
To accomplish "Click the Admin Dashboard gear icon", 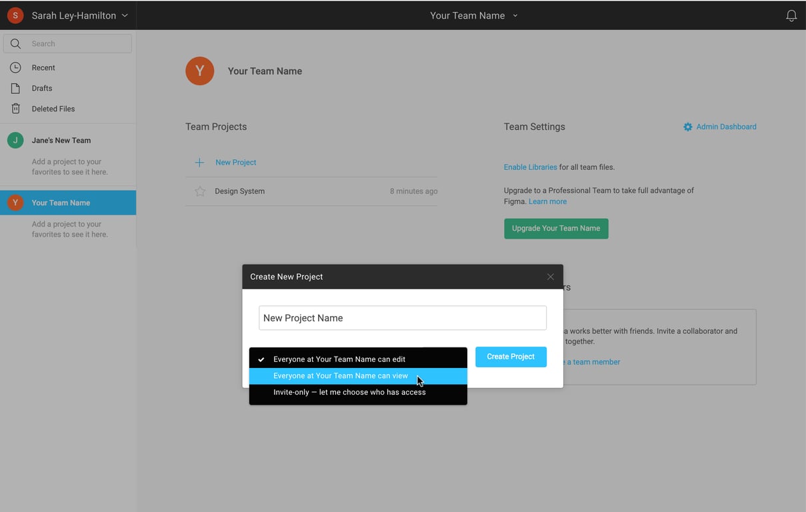I will [x=687, y=127].
